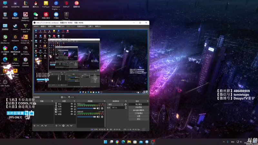This screenshot has height=145, width=258.
Task: Click Filters button above source list
Action: [71, 97]
